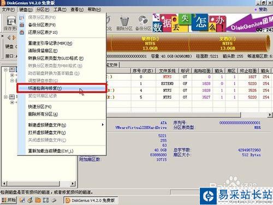Choose 重新加载当前硬盘(Ctrl_L) entry
This screenshot has width=273, height=205.
62,151
